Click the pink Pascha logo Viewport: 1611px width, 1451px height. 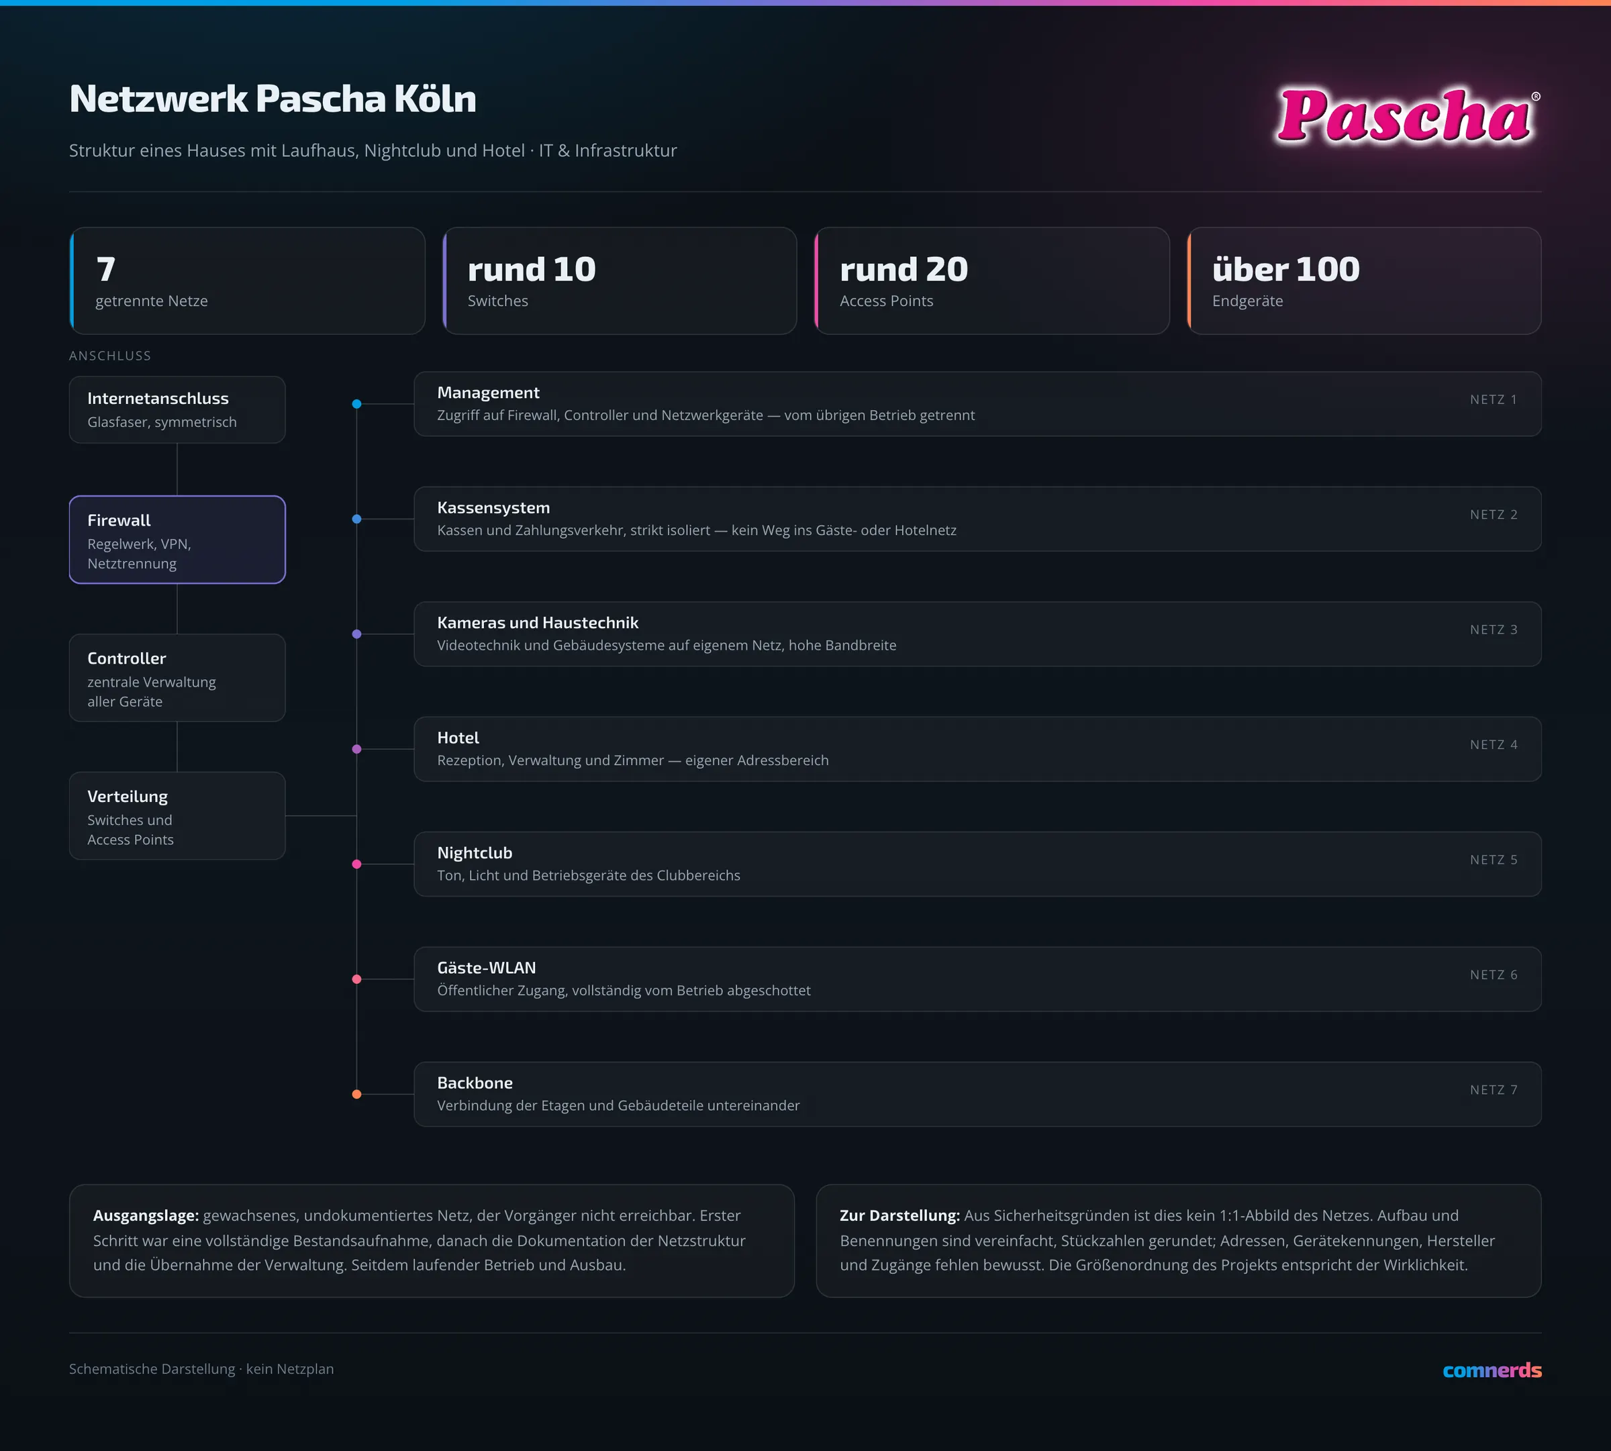pyautogui.click(x=1408, y=116)
